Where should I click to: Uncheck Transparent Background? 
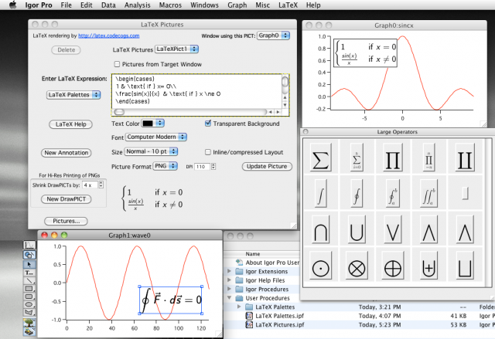click(x=208, y=124)
